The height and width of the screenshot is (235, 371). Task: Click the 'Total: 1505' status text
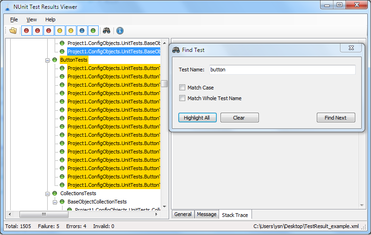coord(18,226)
